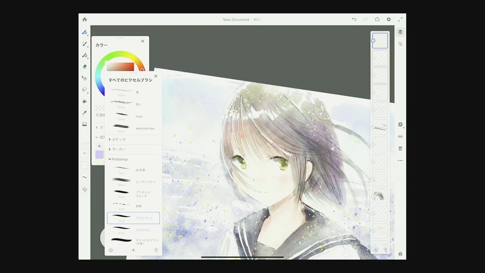Enter full screen mode
Screen dimensions: 485x273
click(x=400, y=19)
